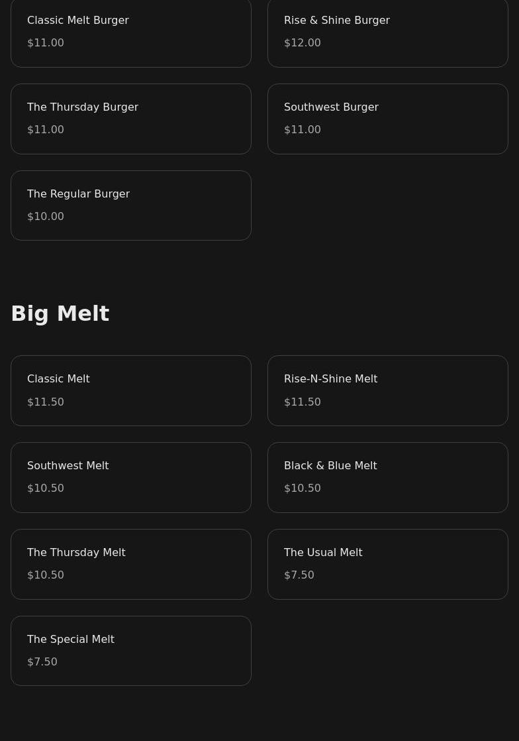Click the $10.00 Regular Burger price
Screen dimensions: 519x741
tap(46, 217)
